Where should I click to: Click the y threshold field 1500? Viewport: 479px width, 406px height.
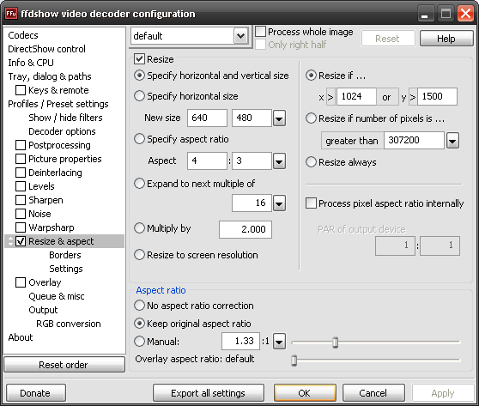[437, 97]
